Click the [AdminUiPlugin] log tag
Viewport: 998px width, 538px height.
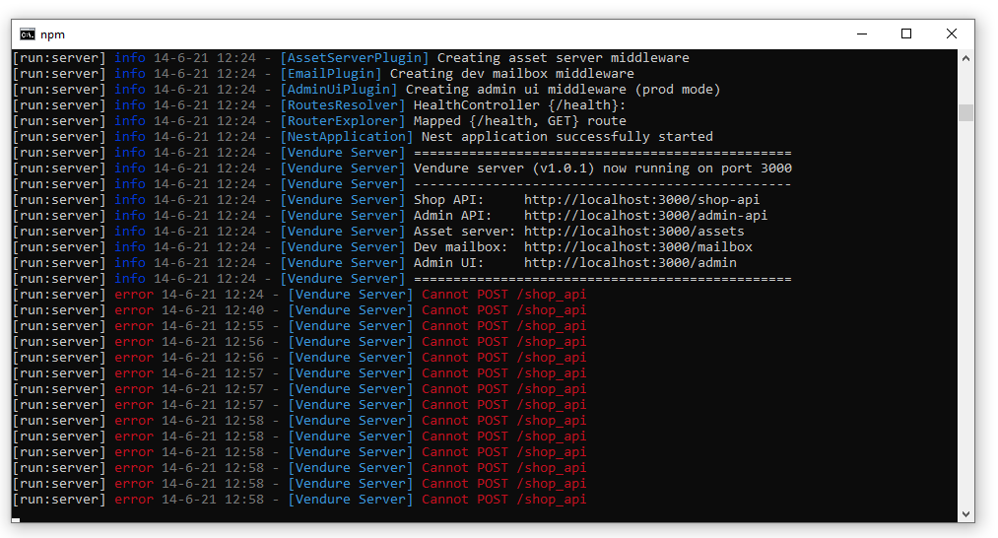click(339, 90)
